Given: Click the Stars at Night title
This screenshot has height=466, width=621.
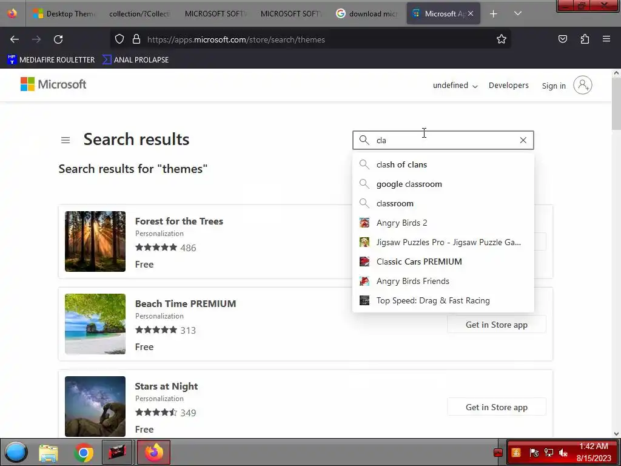Looking at the screenshot, I should click(166, 386).
